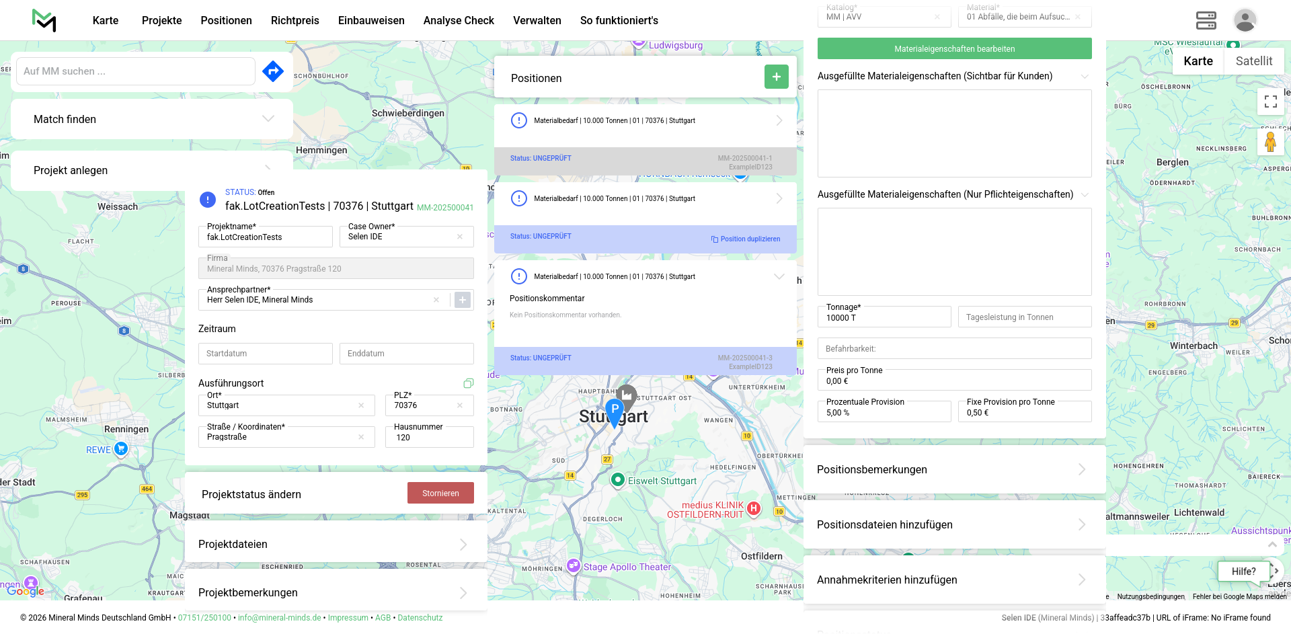Open the server list icon in header
The image size is (1291, 634).
pos(1206,20)
